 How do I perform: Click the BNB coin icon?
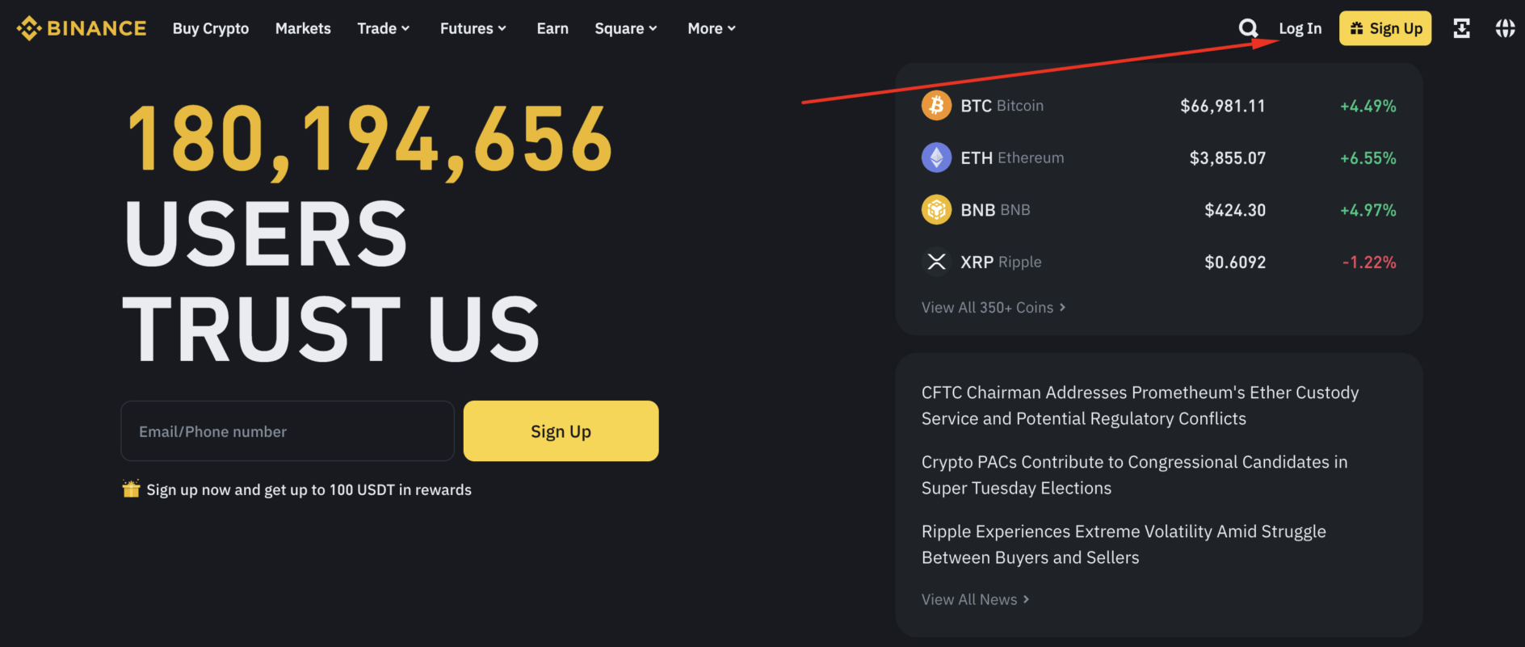pos(936,209)
